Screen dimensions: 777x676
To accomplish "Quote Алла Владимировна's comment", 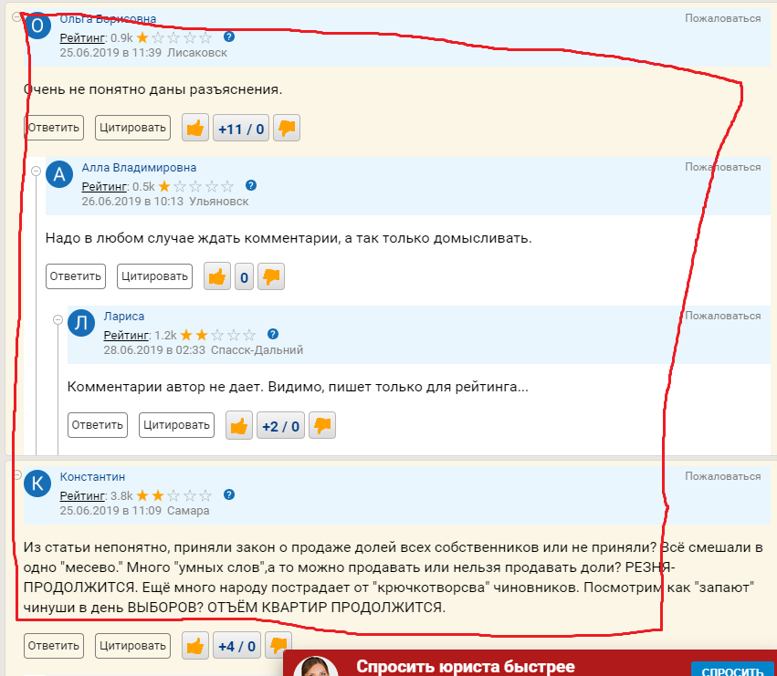I will click(154, 276).
